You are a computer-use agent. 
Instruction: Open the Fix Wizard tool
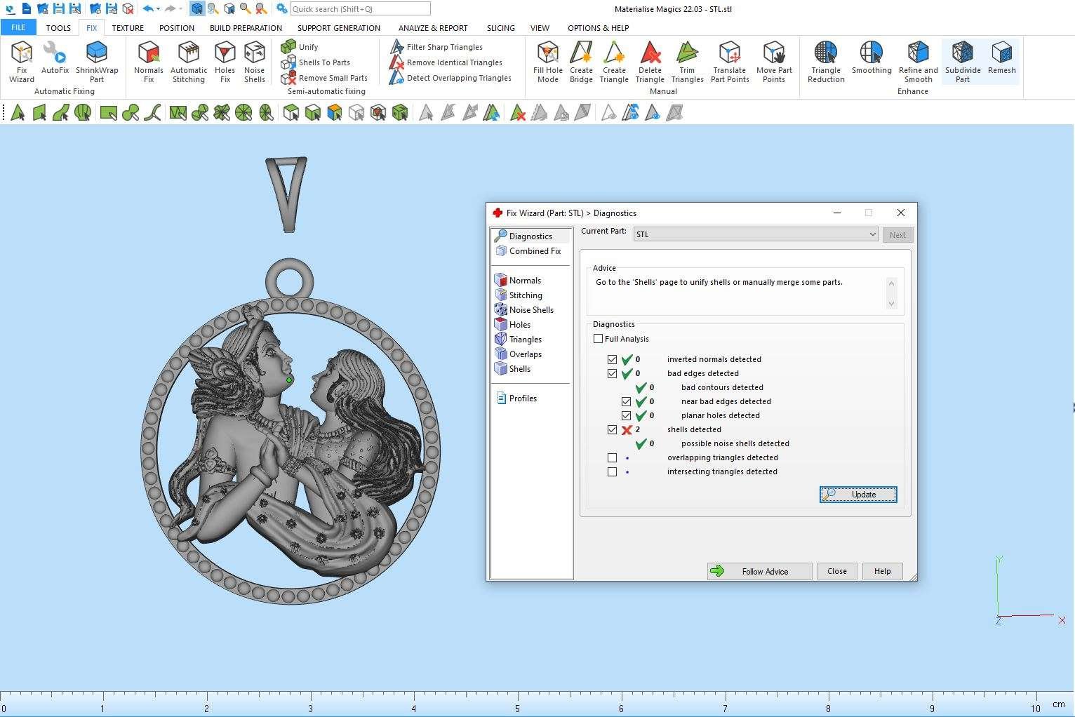point(21,61)
